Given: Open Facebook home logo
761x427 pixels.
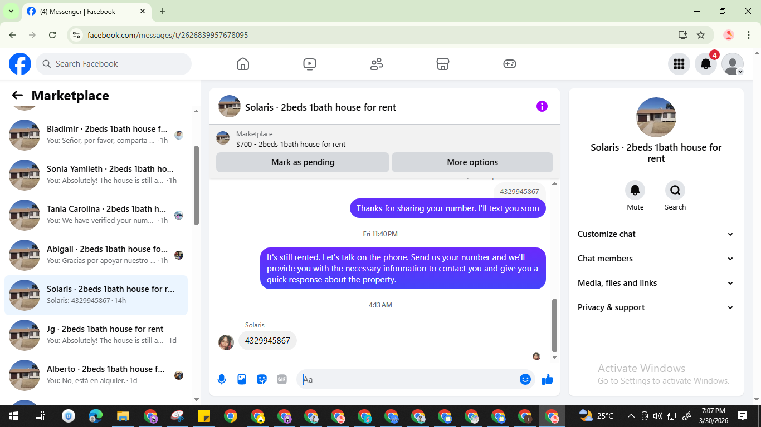Looking at the screenshot, I should click(x=20, y=64).
